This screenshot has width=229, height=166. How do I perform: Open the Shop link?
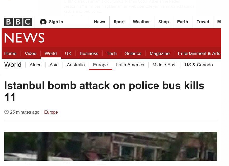pos(163,22)
